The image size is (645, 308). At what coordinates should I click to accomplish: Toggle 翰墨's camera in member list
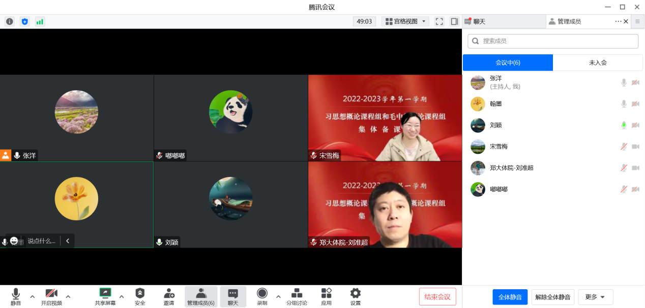pyautogui.click(x=635, y=104)
